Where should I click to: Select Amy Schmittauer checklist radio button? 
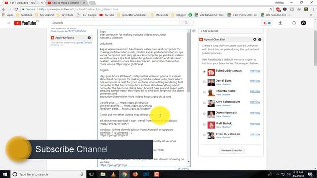[x=204, y=103]
